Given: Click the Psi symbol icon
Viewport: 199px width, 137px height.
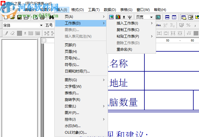Looking at the screenshot, I should tap(130, 17).
